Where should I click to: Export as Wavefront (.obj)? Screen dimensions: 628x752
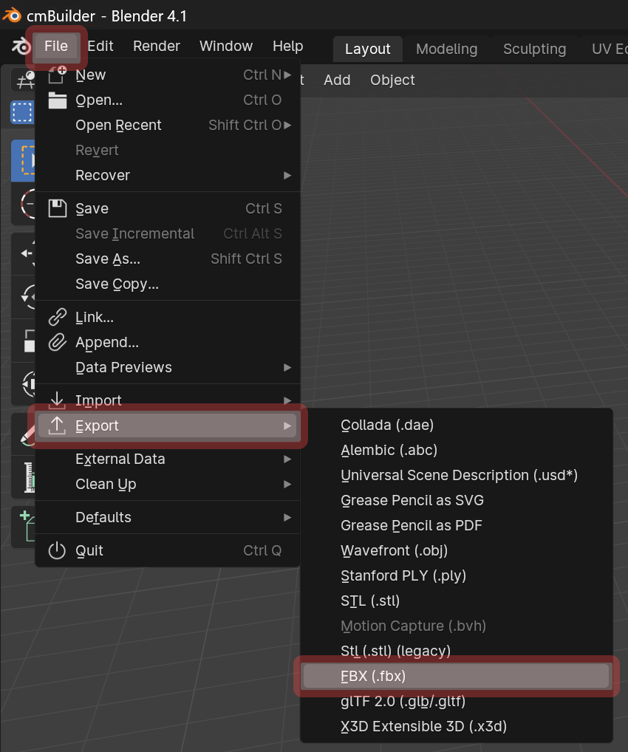pyautogui.click(x=457, y=550)
